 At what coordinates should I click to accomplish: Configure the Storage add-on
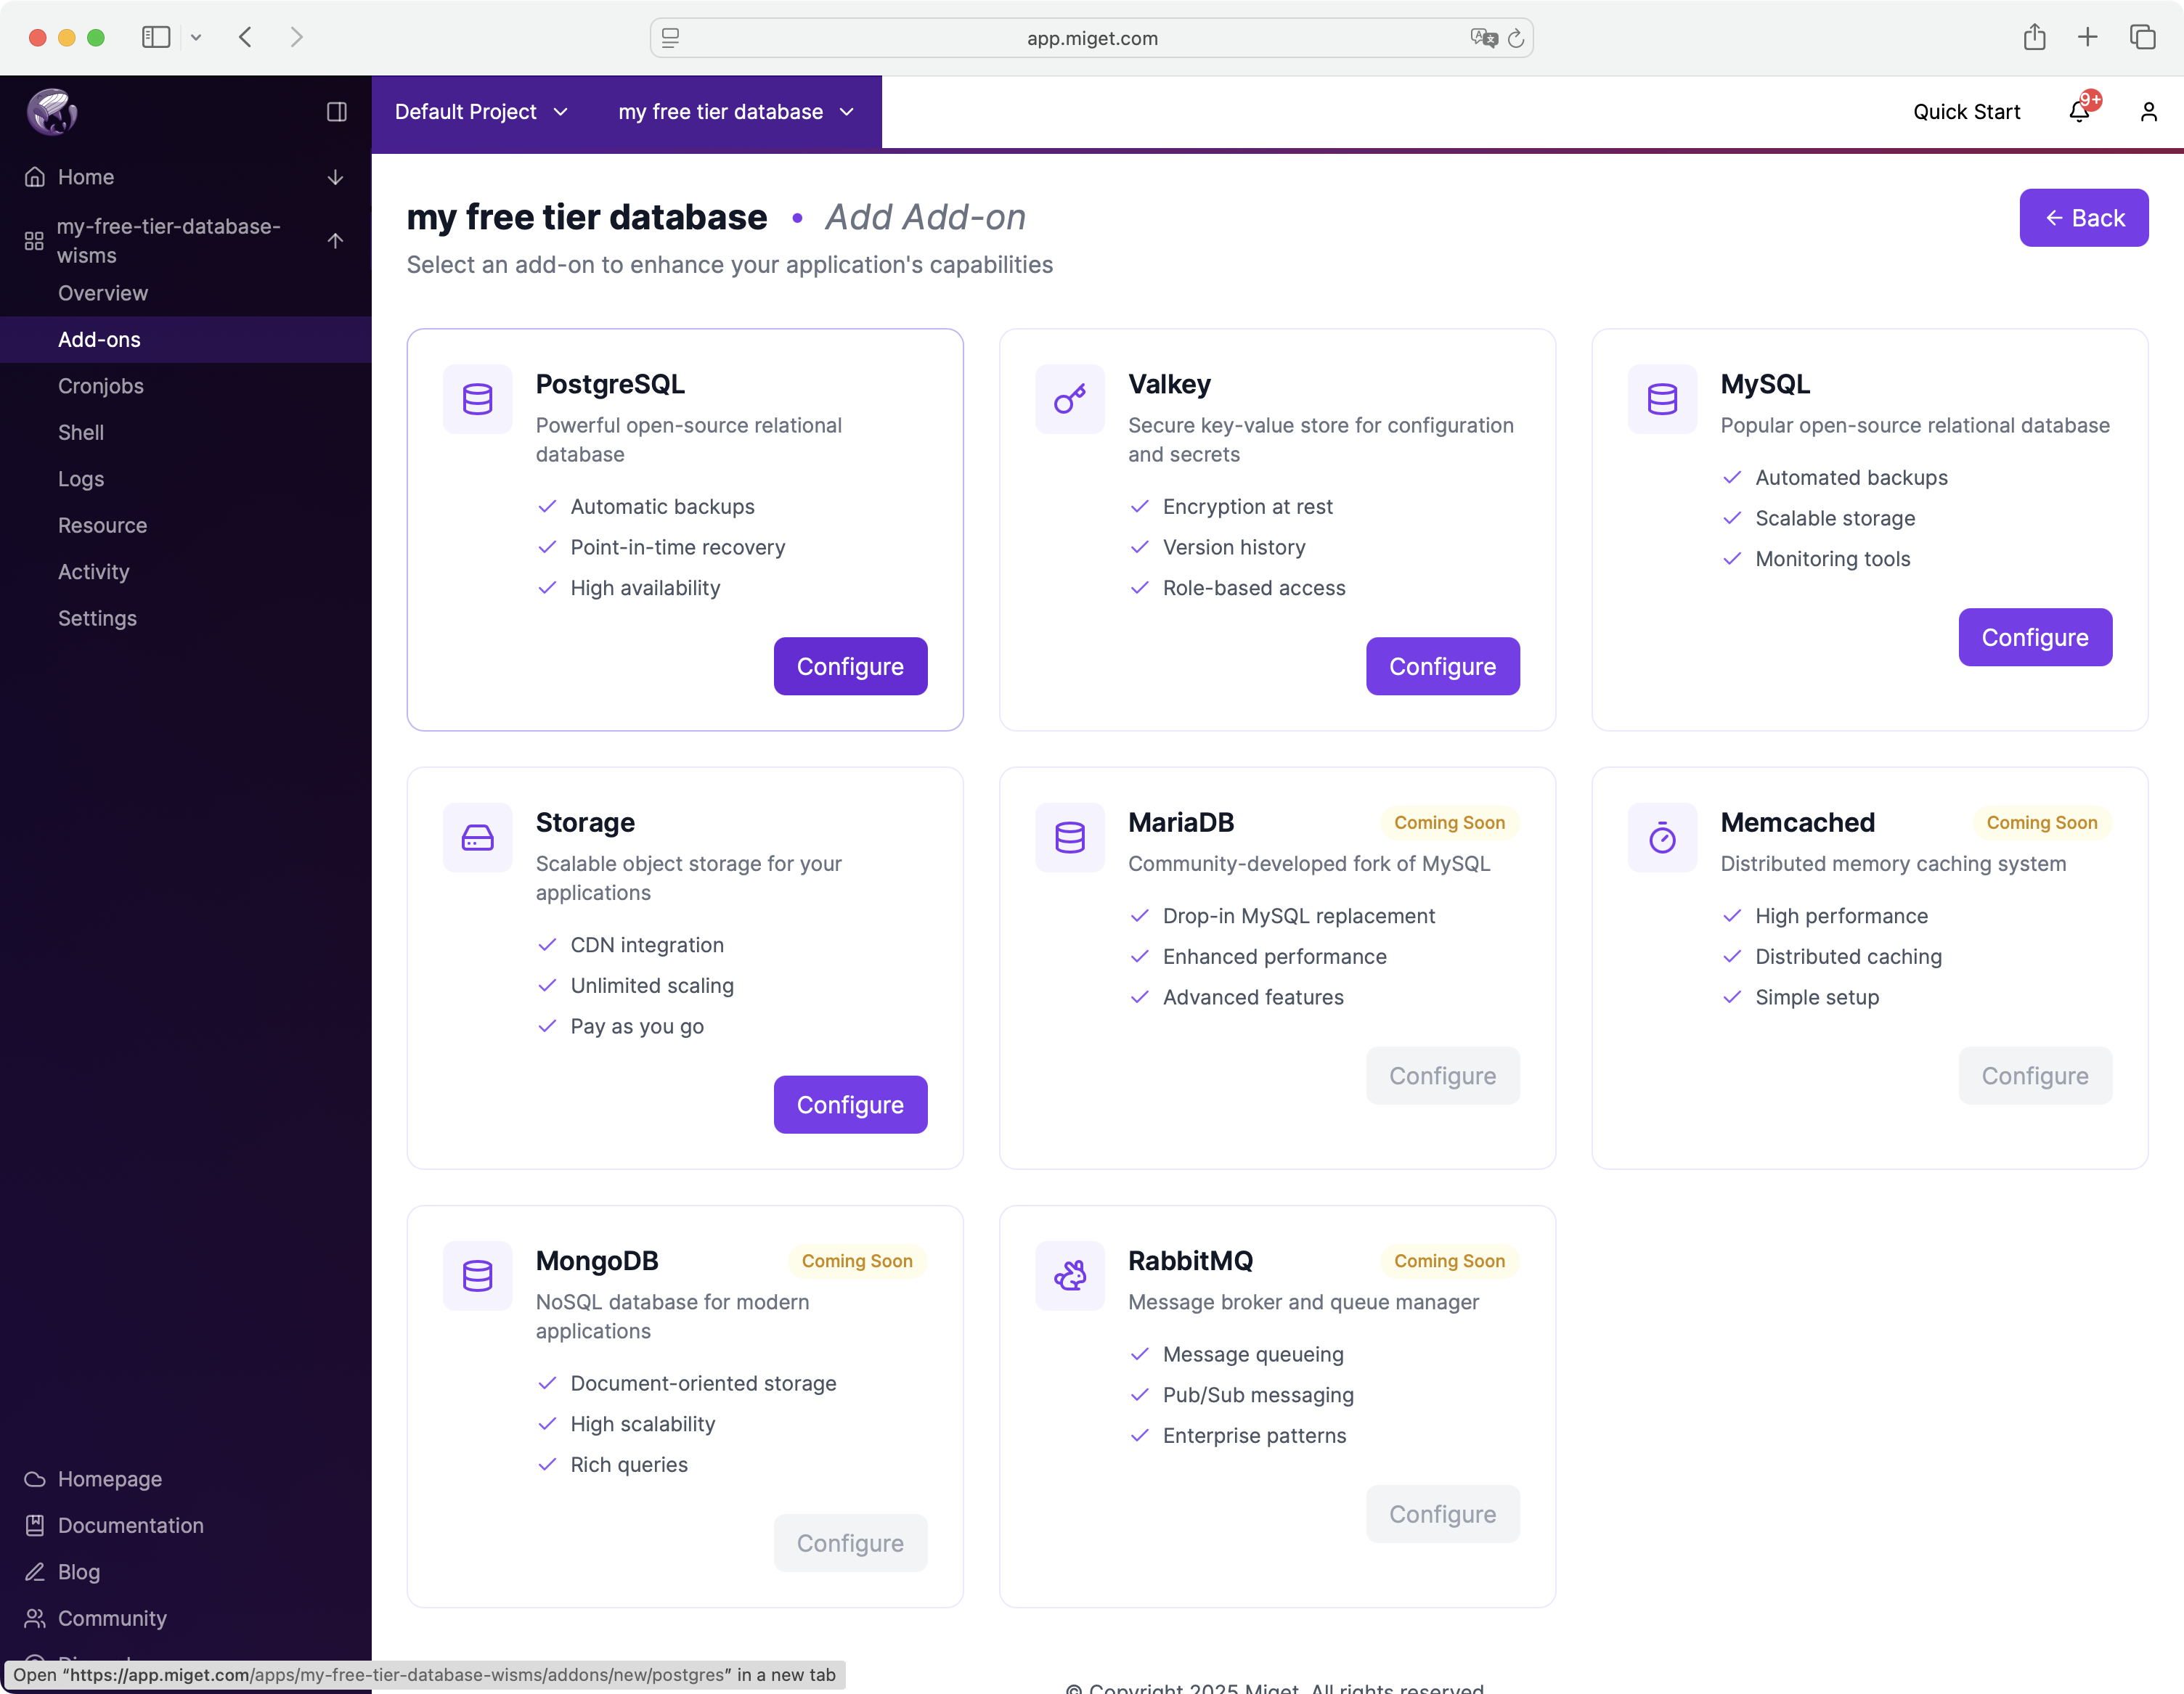851,1105
